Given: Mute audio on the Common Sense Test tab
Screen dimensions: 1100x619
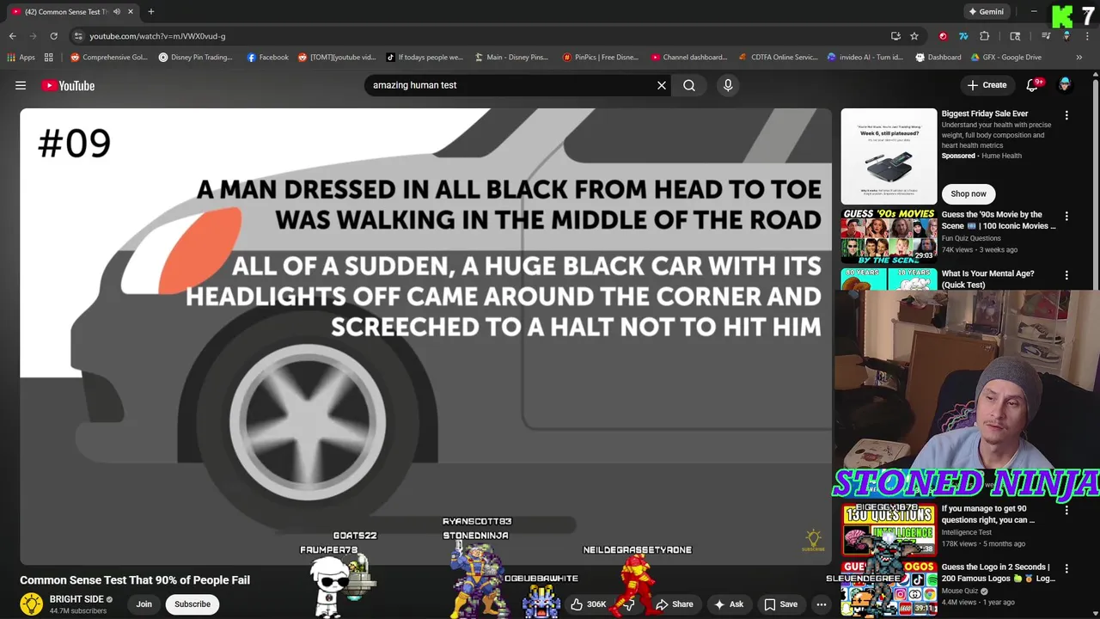Looking at the screenshot, I should [117, 11].
